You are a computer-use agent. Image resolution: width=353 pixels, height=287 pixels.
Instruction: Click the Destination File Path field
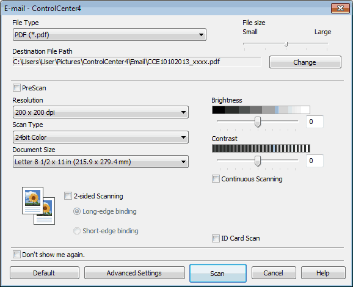tap(137, 62)
